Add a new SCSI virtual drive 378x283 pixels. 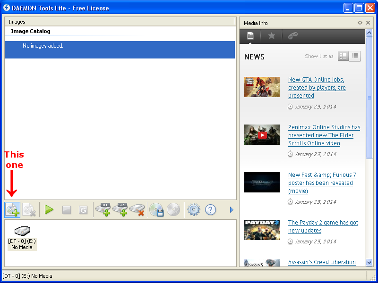click(120, 209)
